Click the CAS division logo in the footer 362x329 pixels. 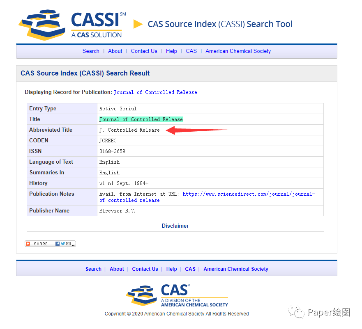pyautogui.click(x=177, y=296)
